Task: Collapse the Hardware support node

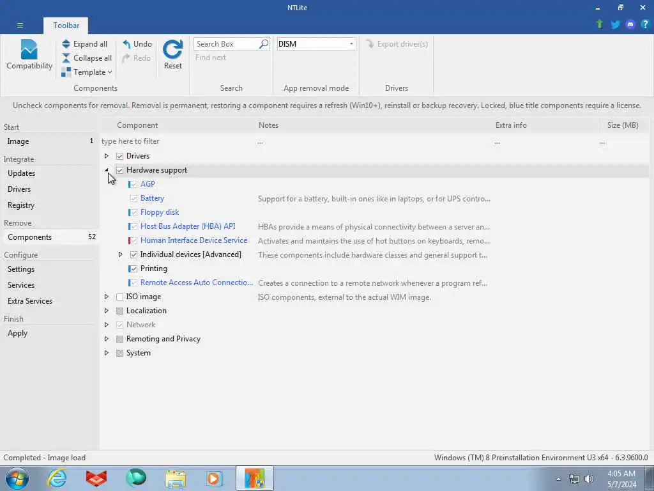Action: tap(107, 170)
